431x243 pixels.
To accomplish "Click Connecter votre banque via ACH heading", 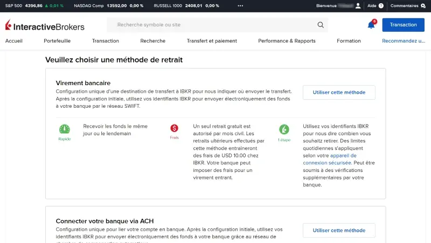I will [105, 221].
